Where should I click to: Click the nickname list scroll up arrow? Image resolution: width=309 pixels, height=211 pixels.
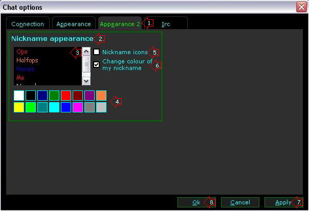pos(86,52)
